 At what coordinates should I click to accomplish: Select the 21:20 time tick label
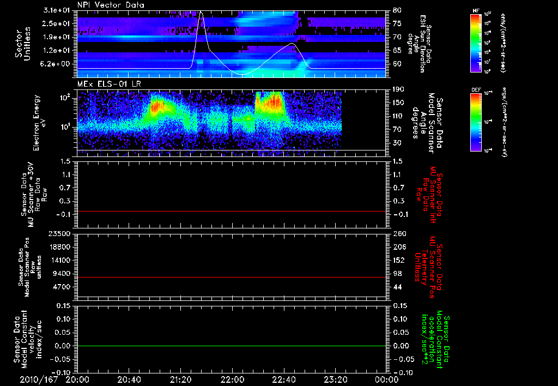coord(181,379)
